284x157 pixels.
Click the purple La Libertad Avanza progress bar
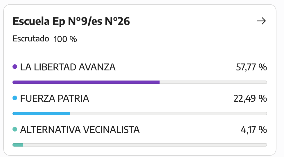86,82
